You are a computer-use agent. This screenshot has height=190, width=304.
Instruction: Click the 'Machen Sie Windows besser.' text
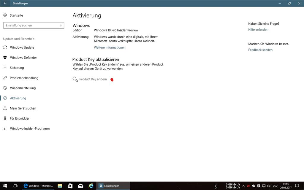point(268,44)
